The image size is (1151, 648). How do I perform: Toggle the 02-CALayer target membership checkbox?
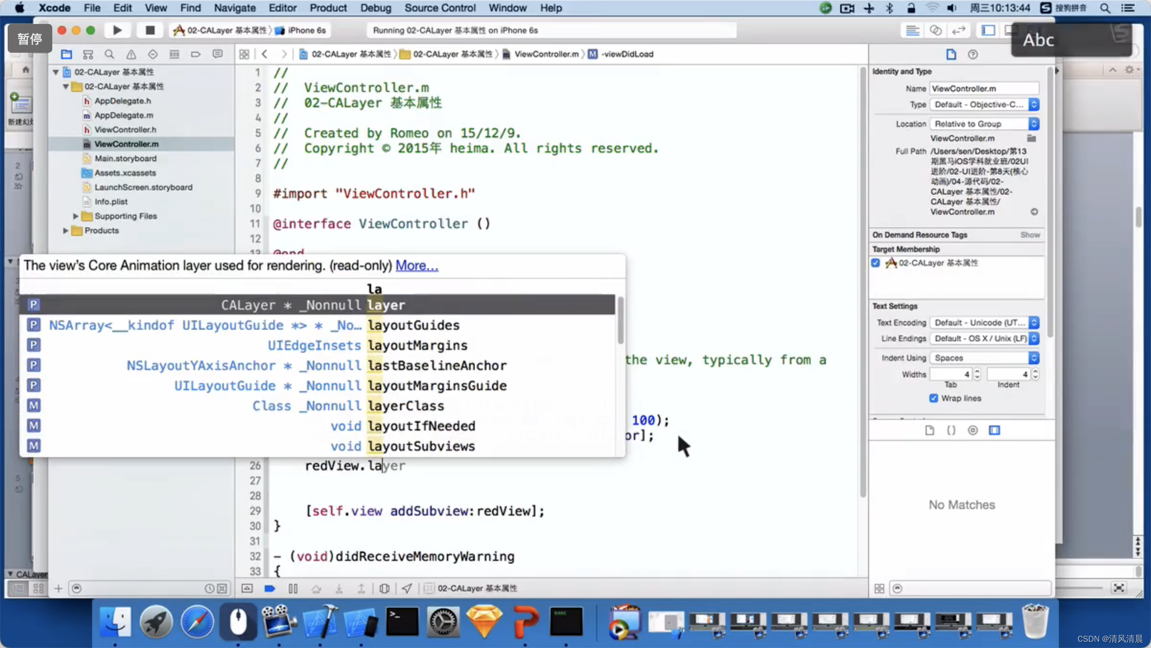pyautogui.click(x=876, y=263)
